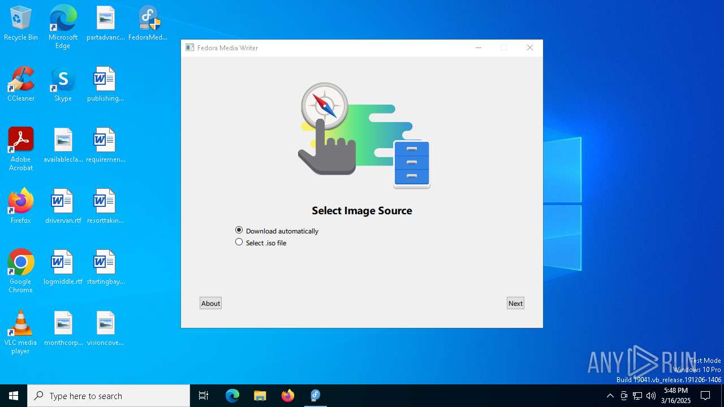Select the FedoraMed... installer icon on desktop
Viewport: 724px width, 407px height.
click(x=148, y=24)
